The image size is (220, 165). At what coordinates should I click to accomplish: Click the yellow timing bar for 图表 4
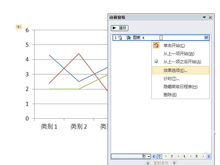pyautogui.click(x=161, y=38)
